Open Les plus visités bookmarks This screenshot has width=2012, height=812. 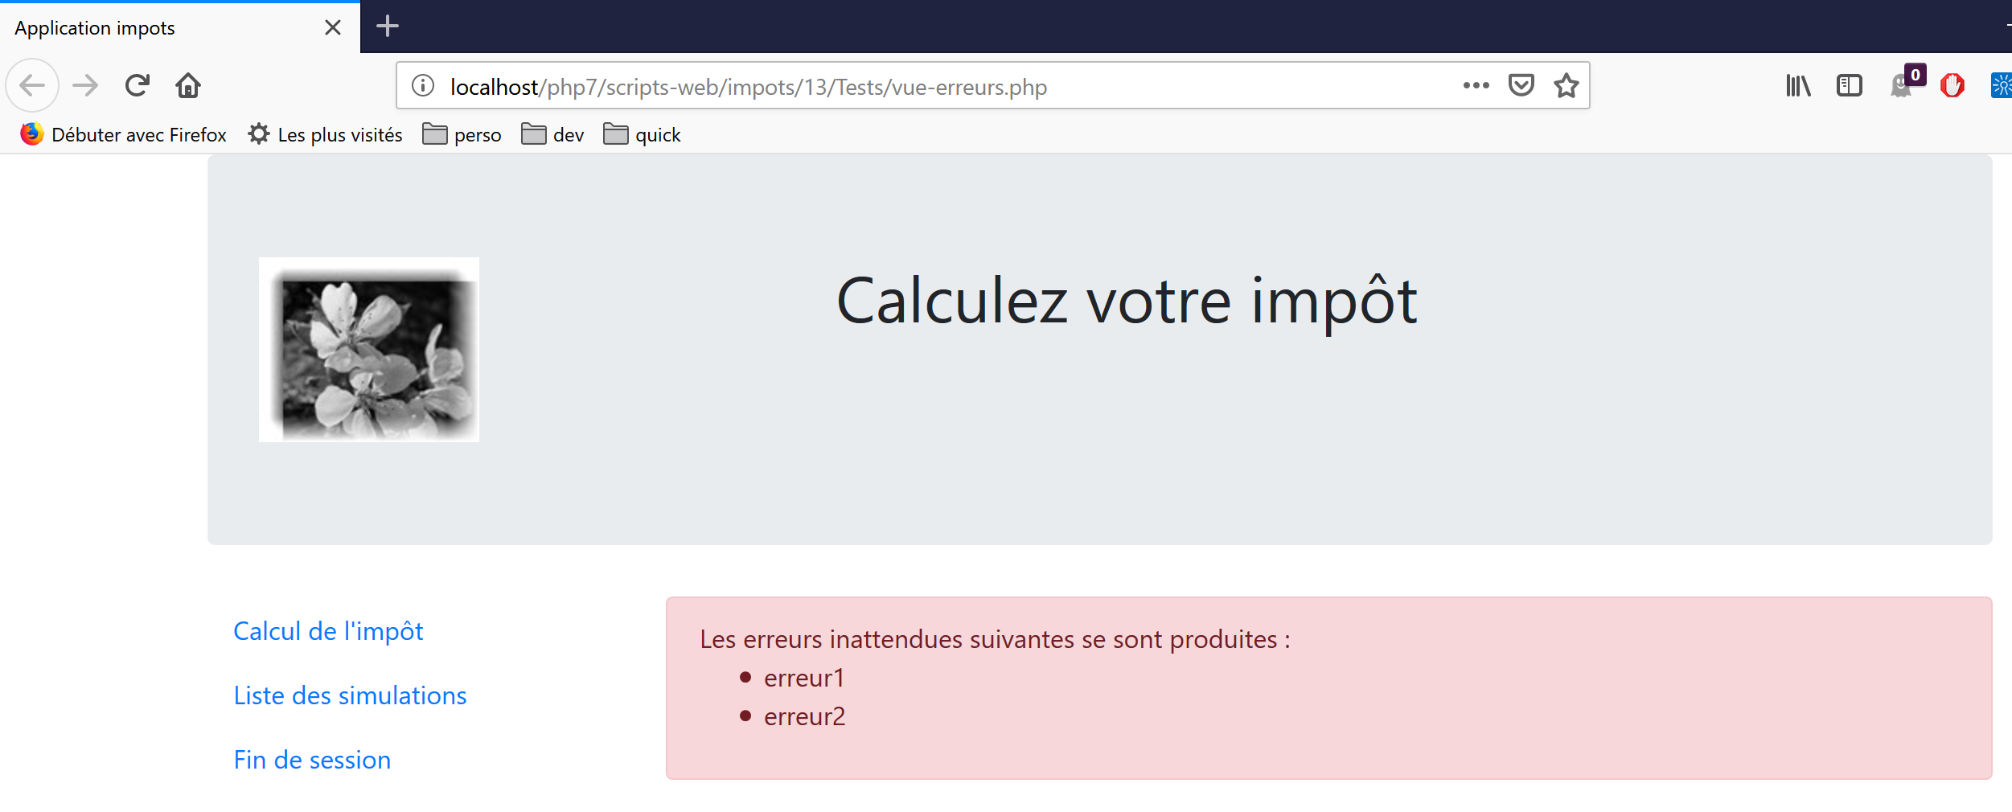point(326,134)
